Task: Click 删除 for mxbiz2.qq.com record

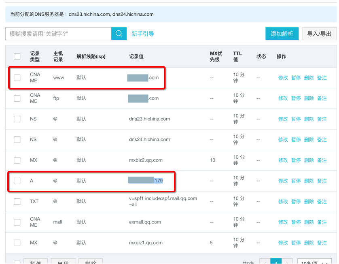Action: 309,160
